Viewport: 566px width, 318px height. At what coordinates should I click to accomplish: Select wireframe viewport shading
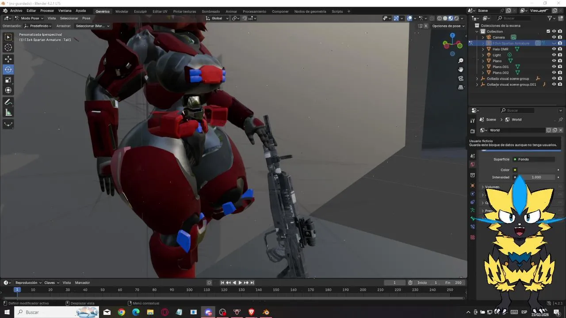pos(440,18)
